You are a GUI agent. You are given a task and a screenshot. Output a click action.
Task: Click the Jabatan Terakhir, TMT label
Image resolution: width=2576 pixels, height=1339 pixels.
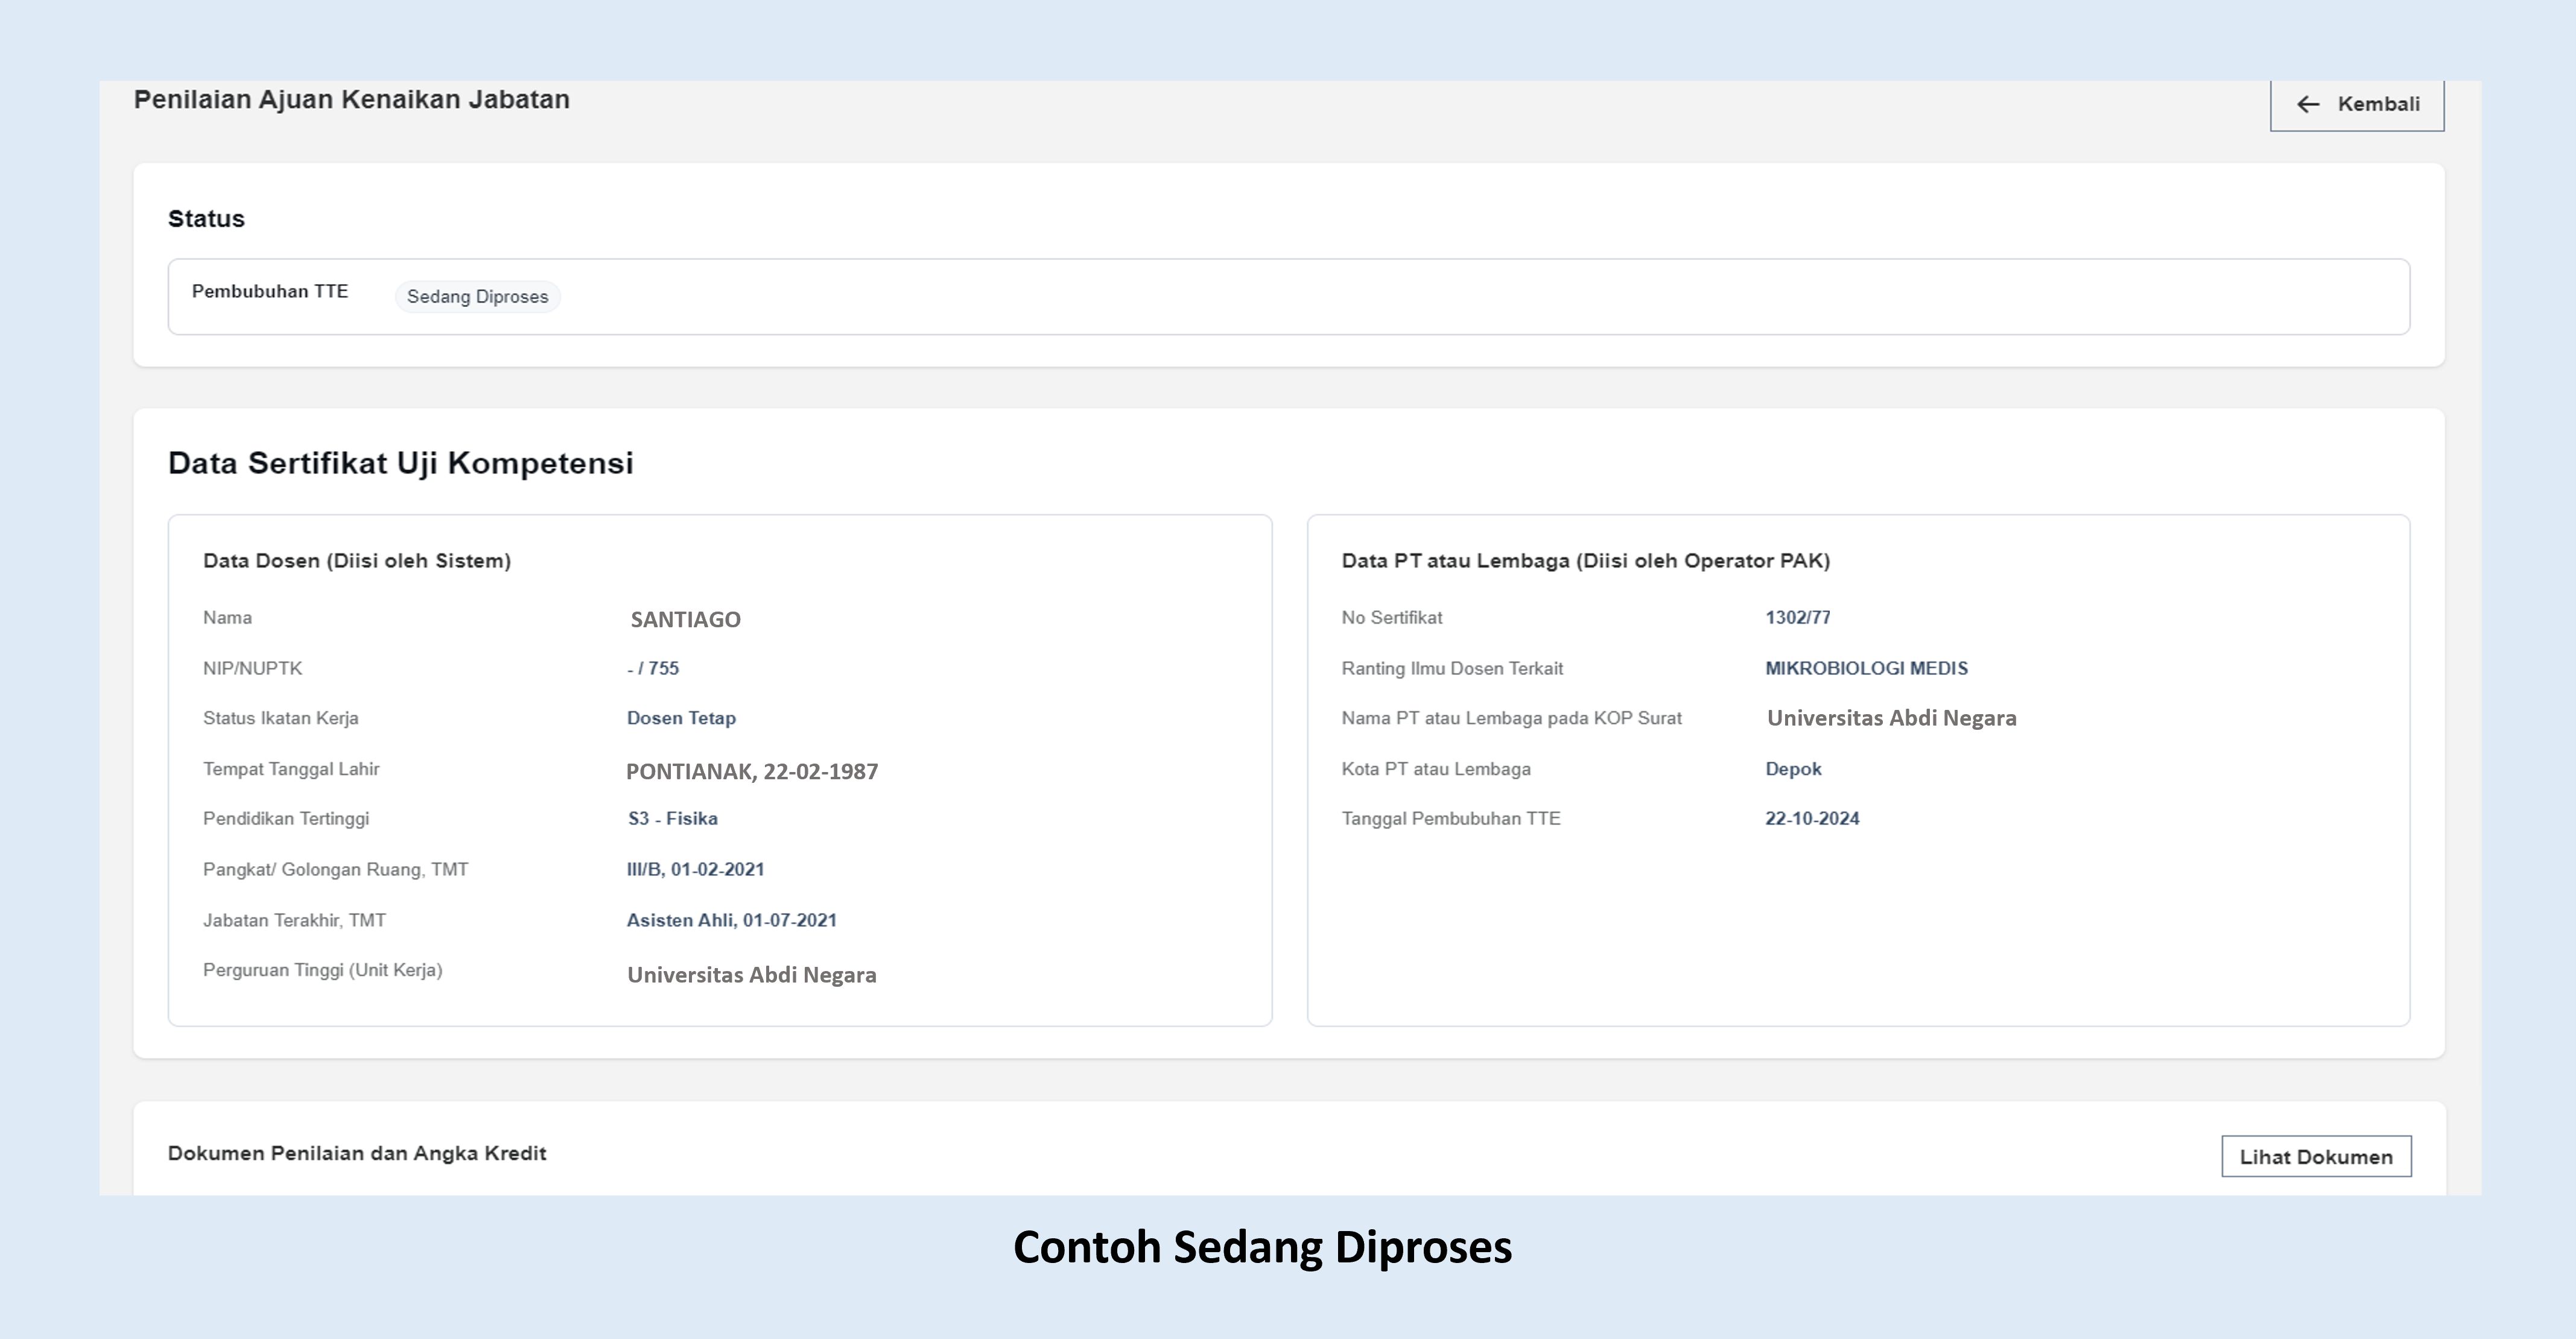pos(294,920)
